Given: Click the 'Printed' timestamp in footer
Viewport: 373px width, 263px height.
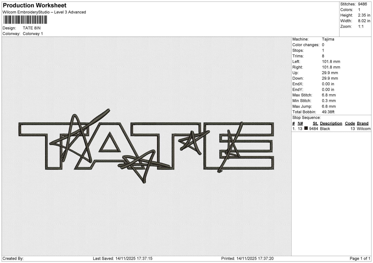Looking at the screenshot, I should [247, 258].
